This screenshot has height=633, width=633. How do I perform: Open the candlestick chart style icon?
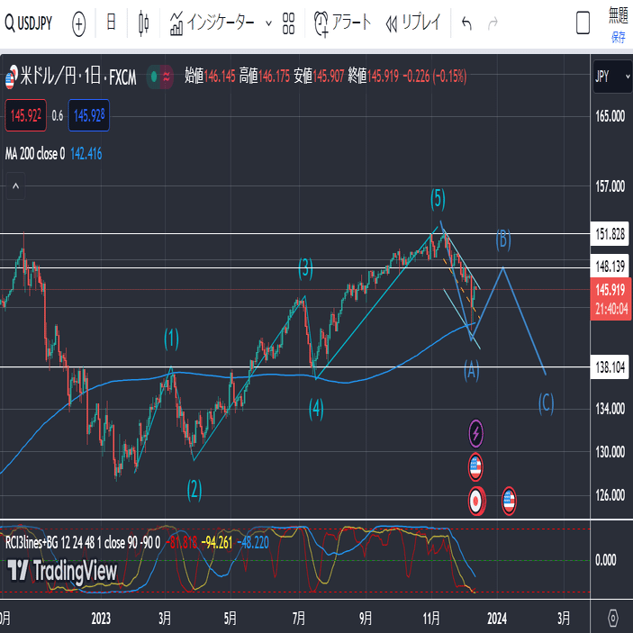click(144, 23)
